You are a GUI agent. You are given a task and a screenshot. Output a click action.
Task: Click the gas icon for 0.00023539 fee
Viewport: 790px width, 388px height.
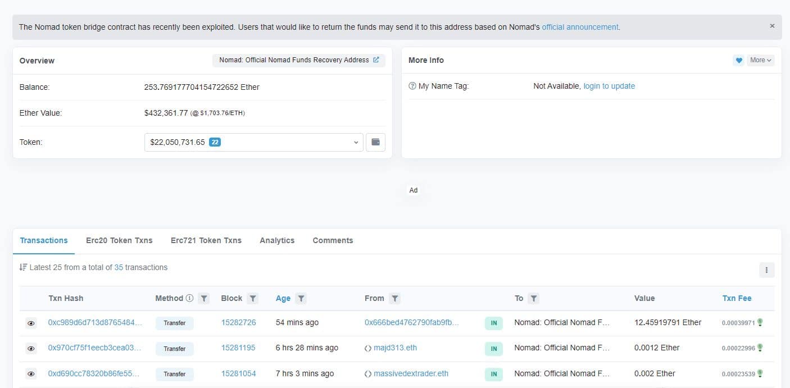tap(760, 373)
